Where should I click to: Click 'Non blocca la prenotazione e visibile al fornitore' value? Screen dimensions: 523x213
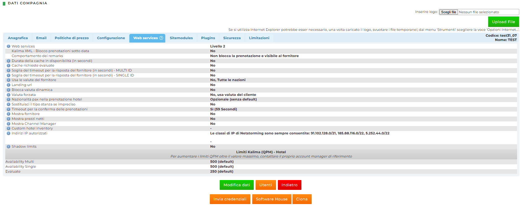pos(254,56)
